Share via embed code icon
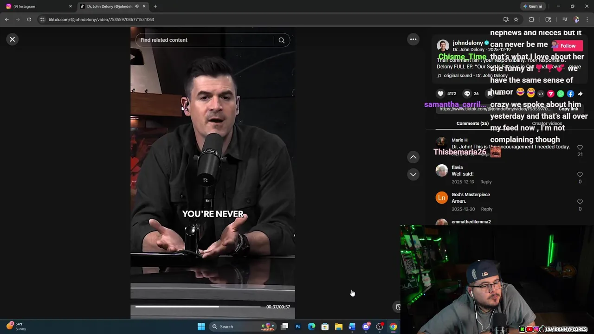This screenshot has height=334, width=594. coord(541,94)
